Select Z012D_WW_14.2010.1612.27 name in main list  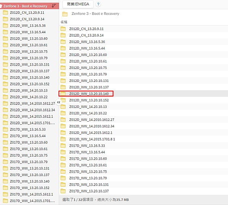tap(92, 120)
